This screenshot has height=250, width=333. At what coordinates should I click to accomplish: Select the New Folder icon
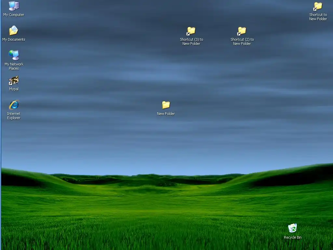[166, 105]
